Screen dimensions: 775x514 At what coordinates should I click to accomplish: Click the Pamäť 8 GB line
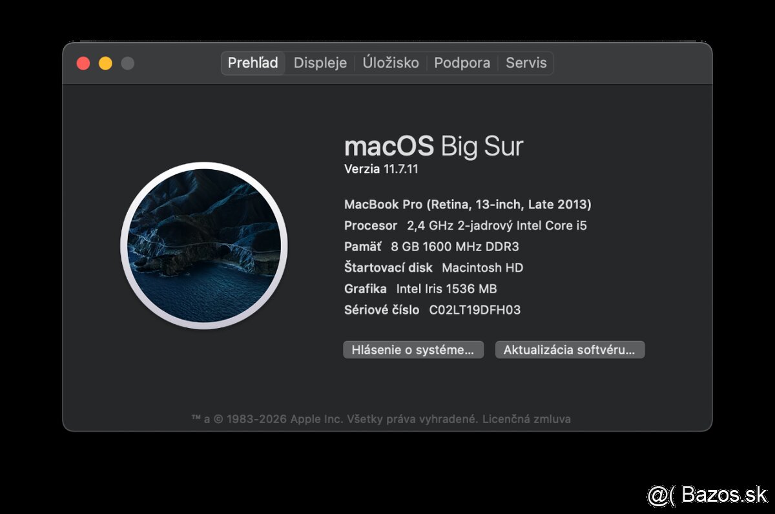(431, 246)
